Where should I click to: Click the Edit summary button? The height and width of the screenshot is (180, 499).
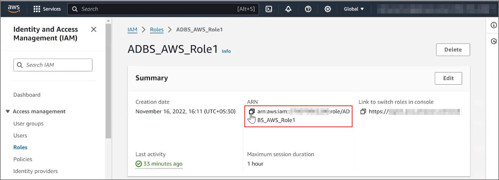click(x=448, y=78)
